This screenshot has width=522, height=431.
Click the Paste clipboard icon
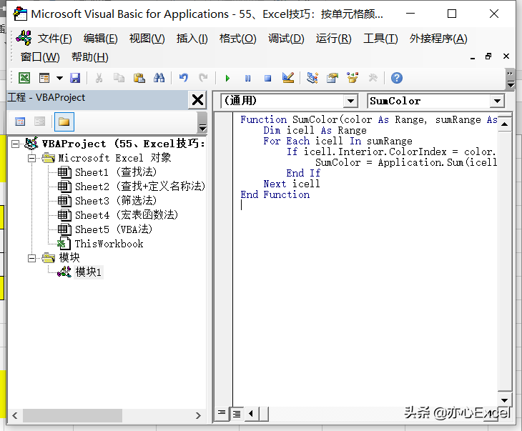[139, 78]
